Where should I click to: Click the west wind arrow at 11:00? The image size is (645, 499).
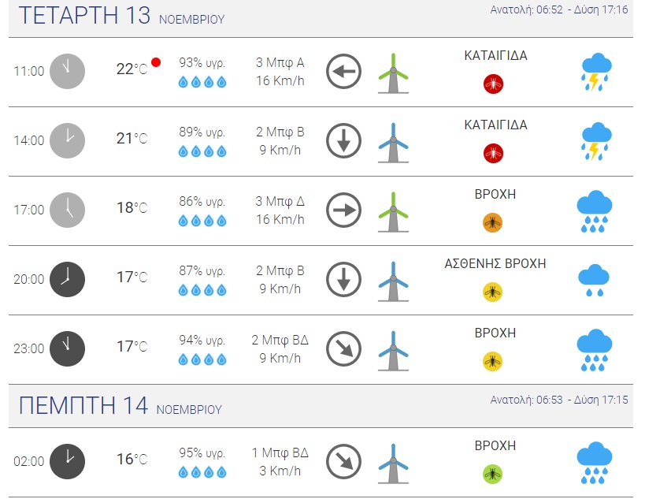(343, 73)
